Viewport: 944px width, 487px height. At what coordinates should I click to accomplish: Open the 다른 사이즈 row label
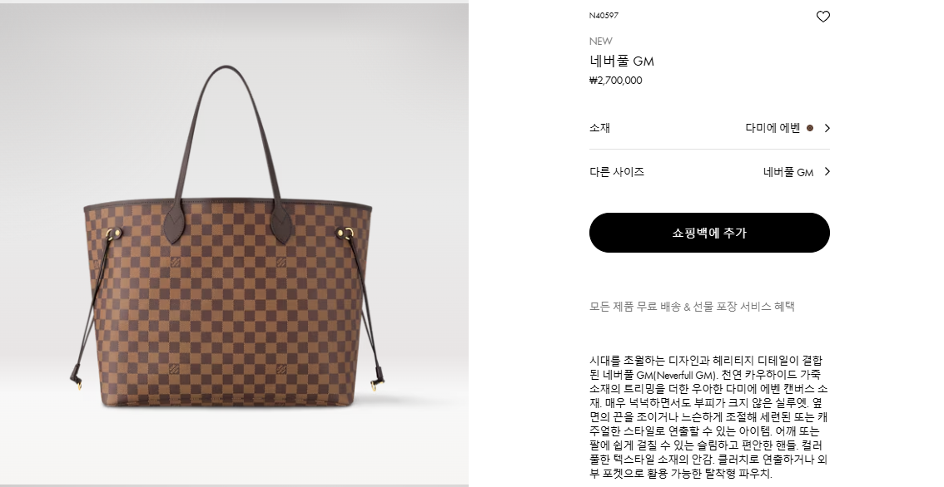(617, 172)
